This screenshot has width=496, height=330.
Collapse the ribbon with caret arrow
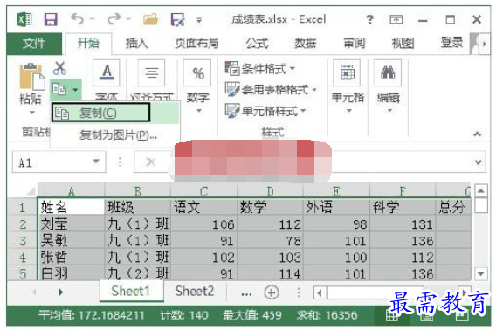[478, 134]
